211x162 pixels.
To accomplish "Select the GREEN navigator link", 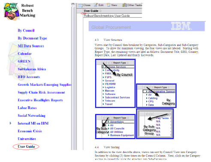I will 24,61.
